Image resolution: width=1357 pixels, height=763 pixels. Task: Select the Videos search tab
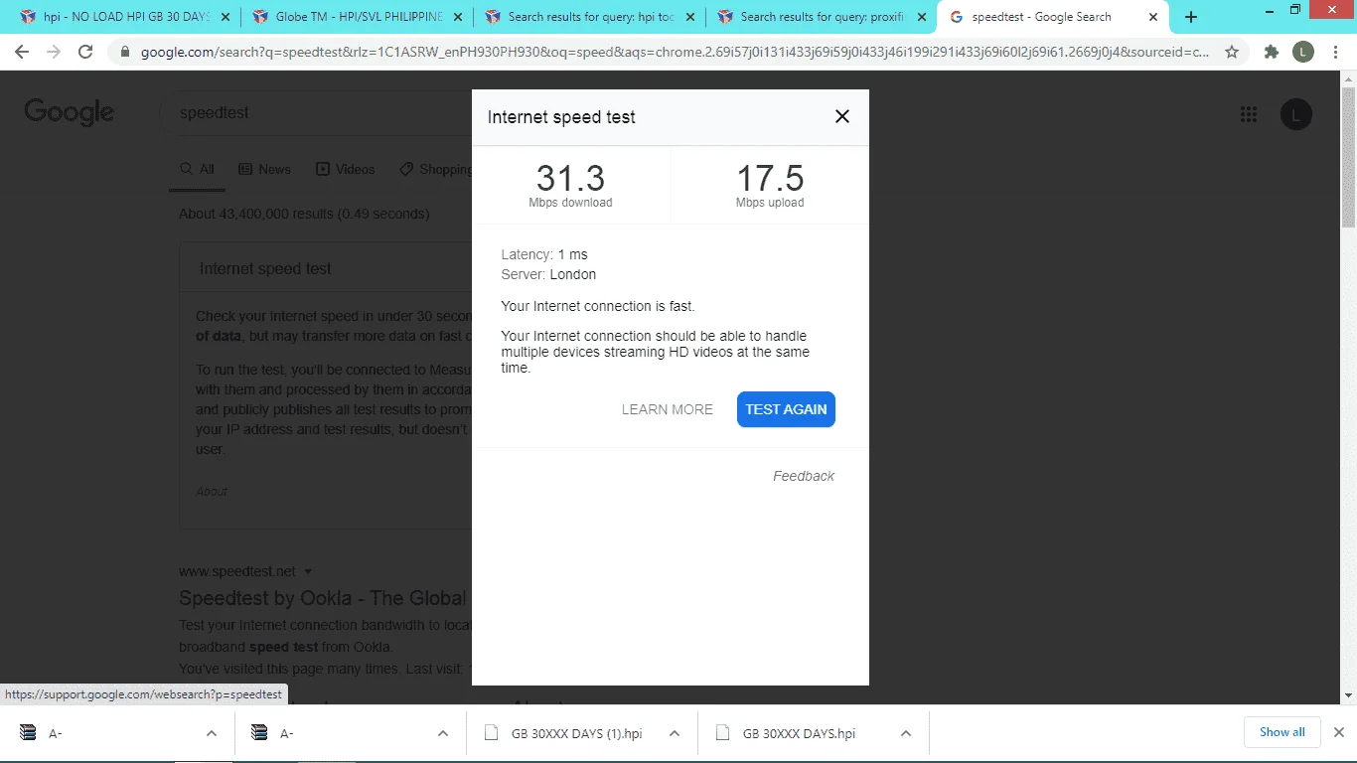point(346,170)
